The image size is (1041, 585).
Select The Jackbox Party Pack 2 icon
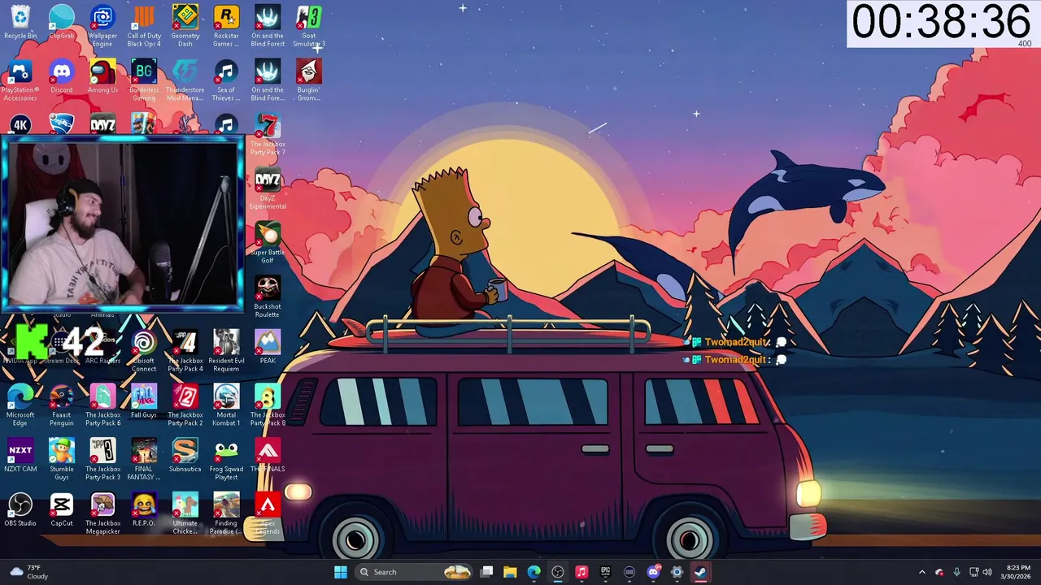pos(185,406)
